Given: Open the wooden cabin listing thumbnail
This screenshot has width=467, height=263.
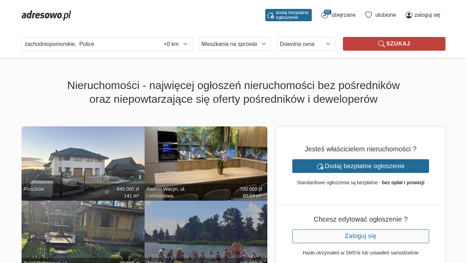Looking at the screenshot, I should 83,229.
